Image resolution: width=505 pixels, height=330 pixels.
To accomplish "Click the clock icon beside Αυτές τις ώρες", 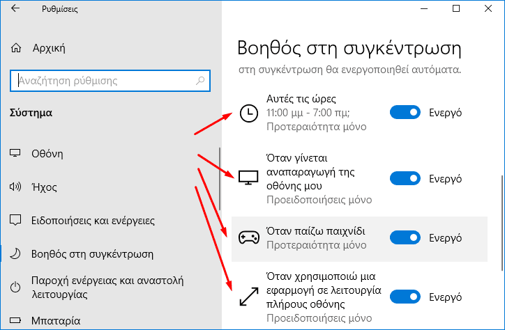I will point(248,113).
